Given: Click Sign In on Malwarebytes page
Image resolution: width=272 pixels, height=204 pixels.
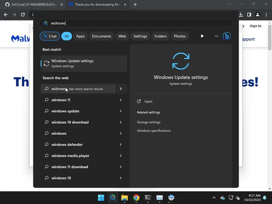Looking at the screenshot, I should click(255, 26).
